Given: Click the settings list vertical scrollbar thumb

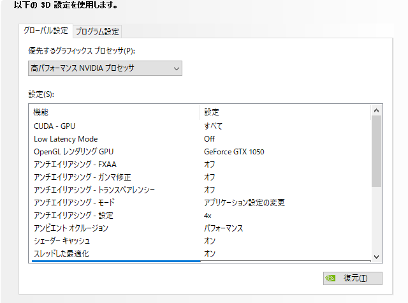Looking at the screenshot, I should pos(376,151).
